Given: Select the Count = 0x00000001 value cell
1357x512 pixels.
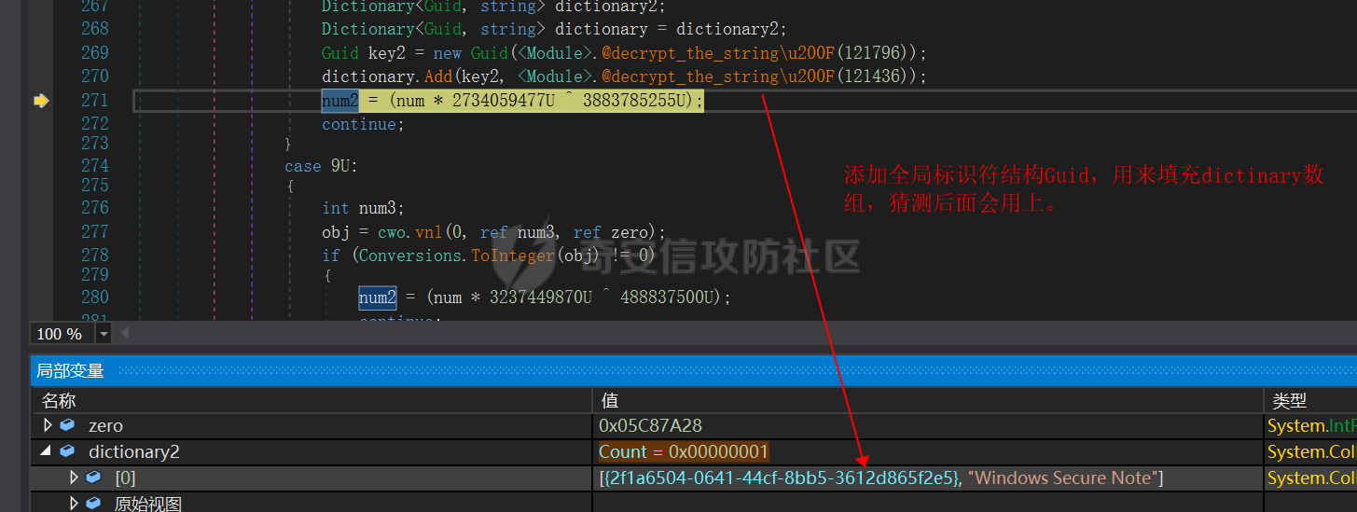Looking at the screenshot, I should pyautogui.click(x=683, y=452).
